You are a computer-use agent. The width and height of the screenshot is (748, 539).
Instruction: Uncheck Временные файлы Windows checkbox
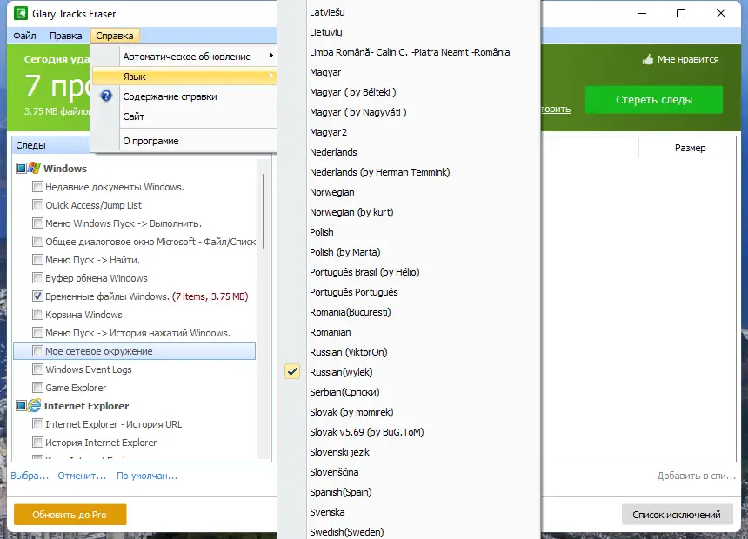37,296
